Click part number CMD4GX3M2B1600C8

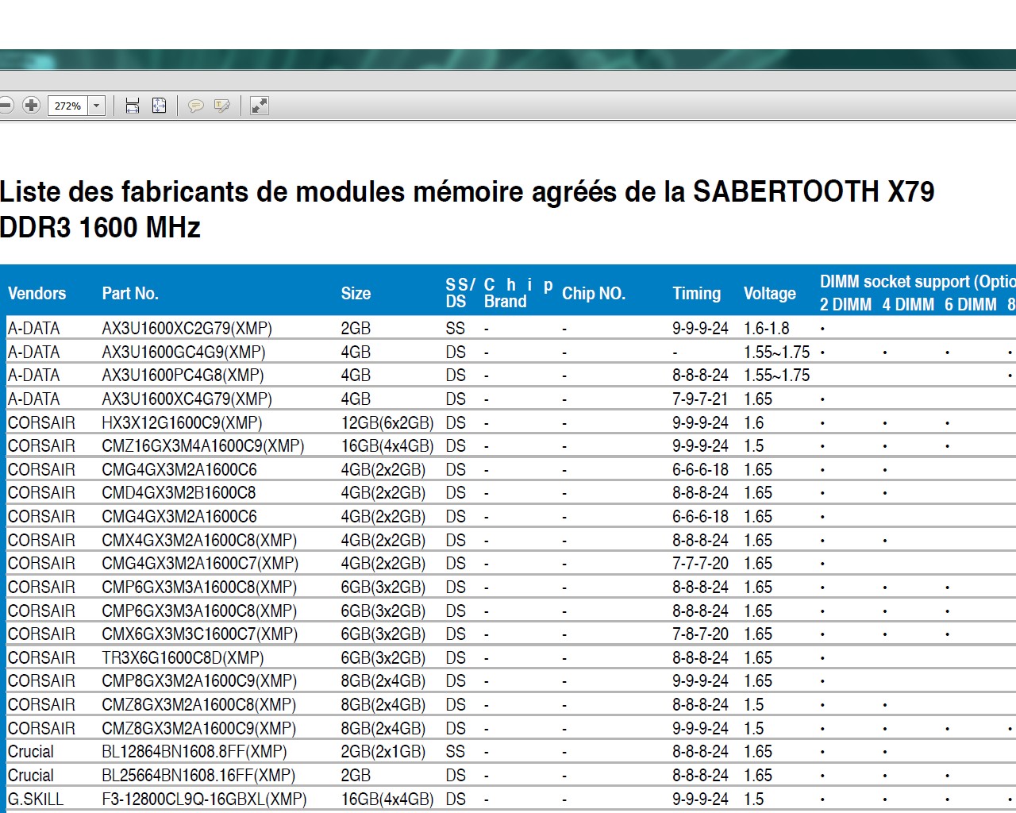tap(179, 492)
